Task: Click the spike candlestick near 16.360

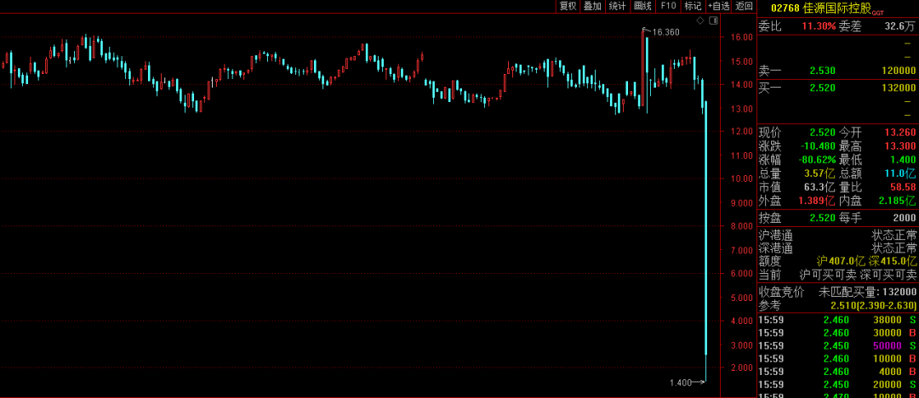Action: (x=644, y=69)
